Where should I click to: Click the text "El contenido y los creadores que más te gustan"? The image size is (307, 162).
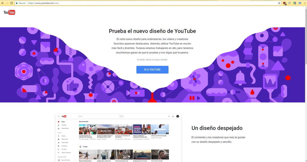tap(218, 137)
